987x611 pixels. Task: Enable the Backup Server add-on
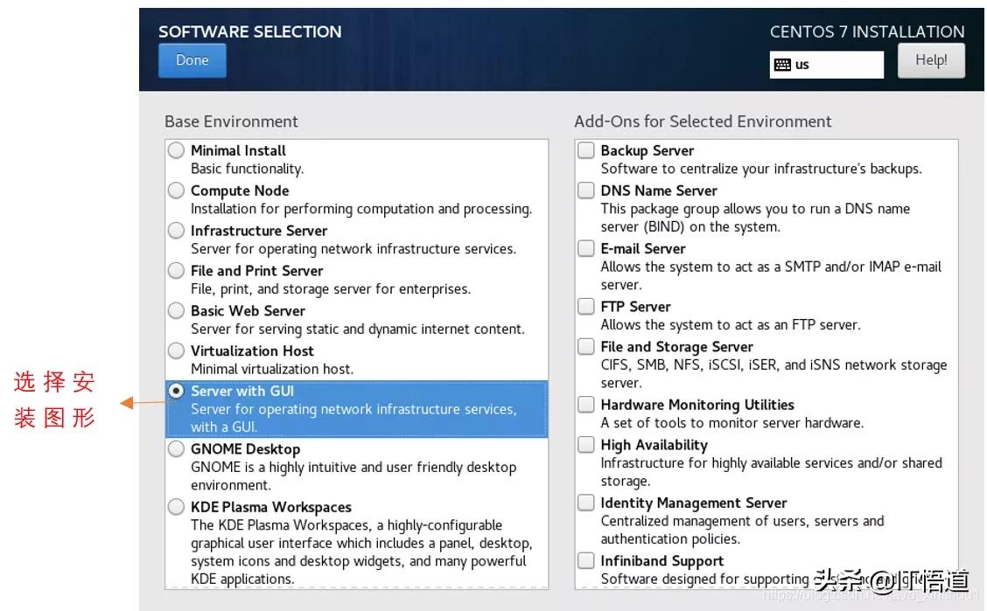pos(586,150)
